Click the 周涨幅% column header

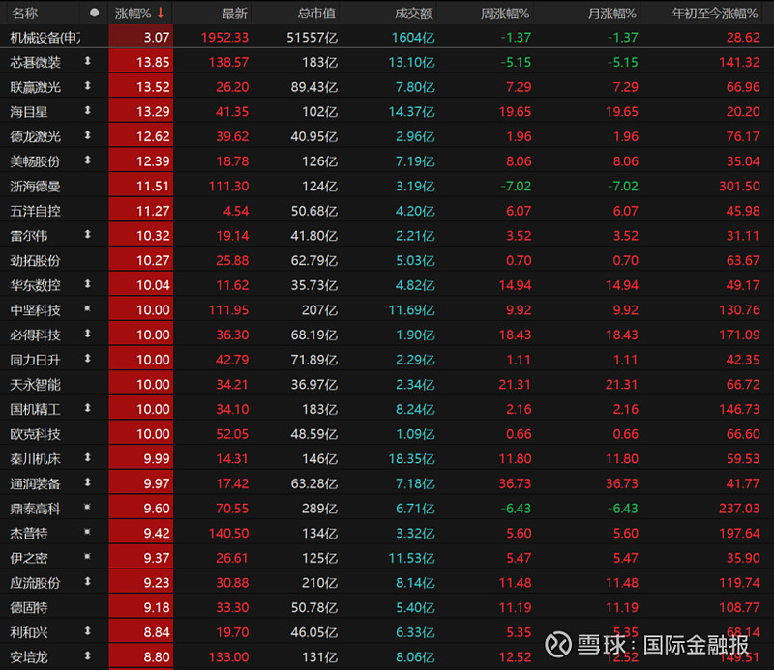(505, 14)
